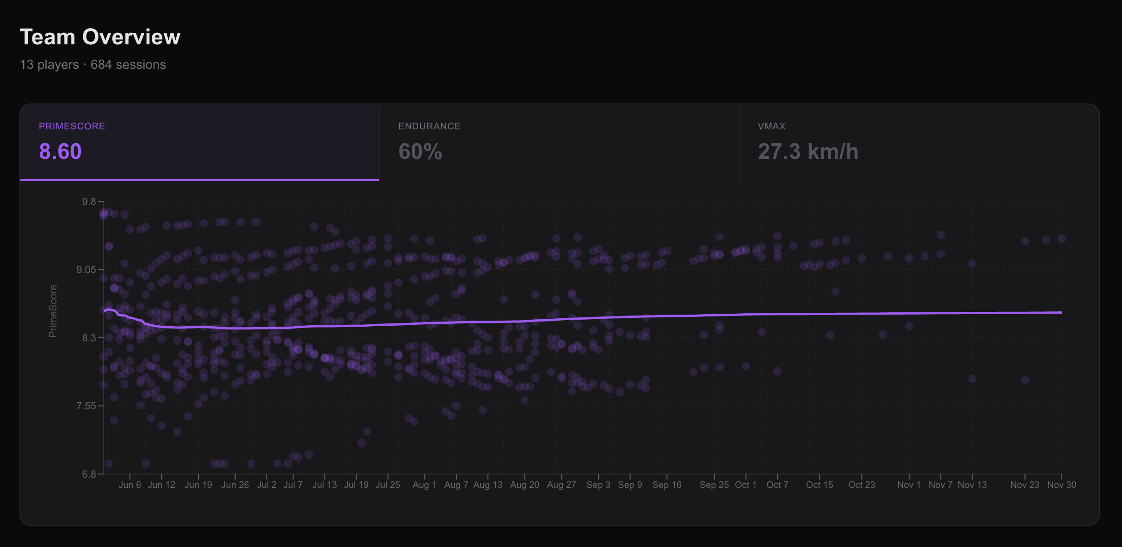
Task: Click the Oct 15 date tick label
Action: [819, 485]
